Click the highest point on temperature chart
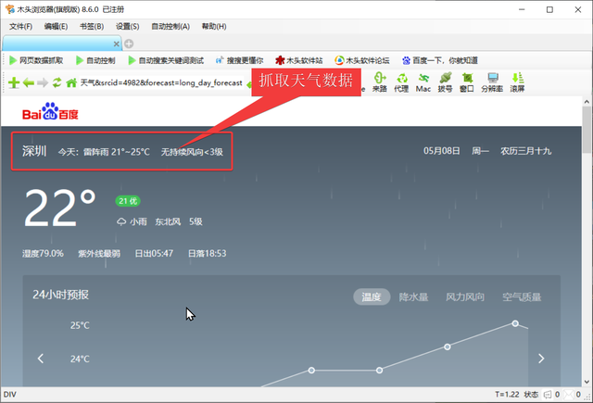Screen dimensions: 593x403 tap(515, 323)
